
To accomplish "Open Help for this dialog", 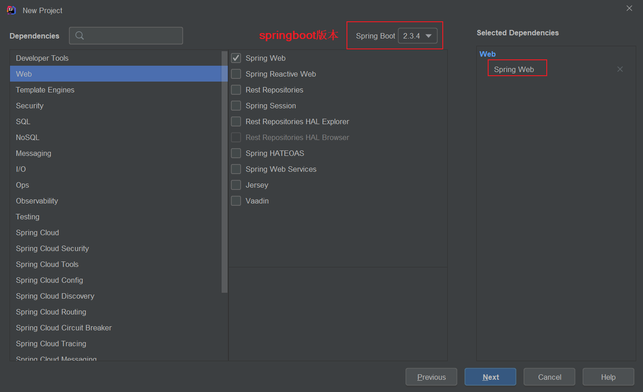I will 608,377.
